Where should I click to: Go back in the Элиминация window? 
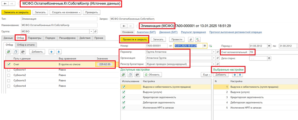click(124, 26)
